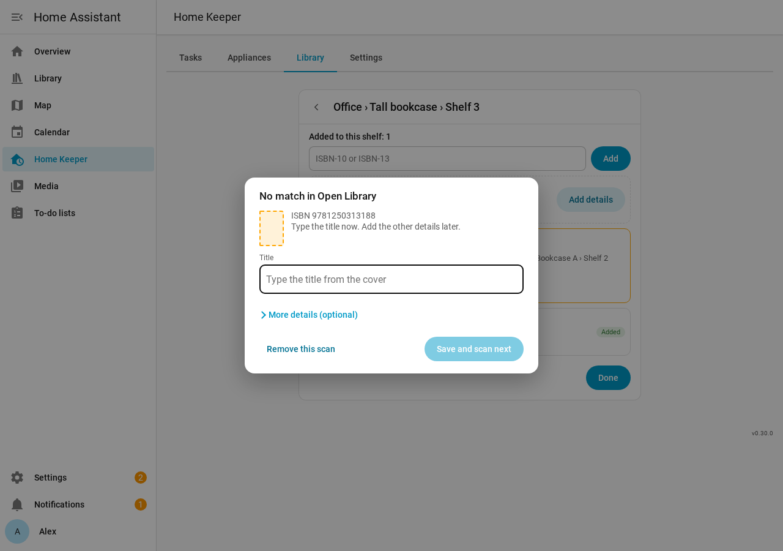Click Remove this scan
The height and width of the screenshot is (551, 783).
click(x=301, y=349)
